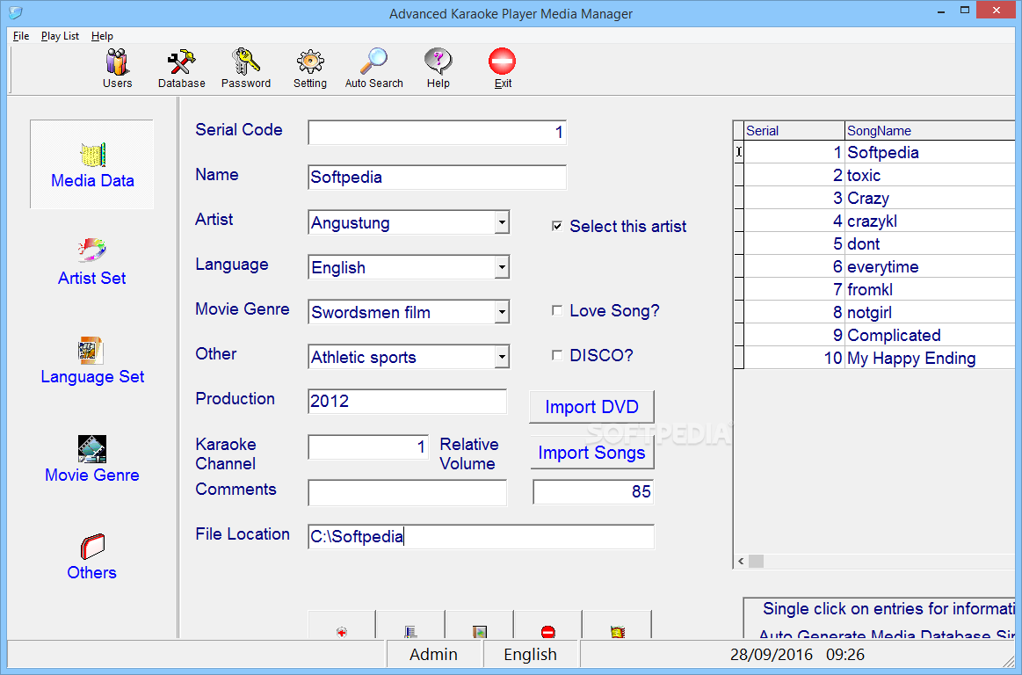The width and height of the screenshot is (1022, 675).
Task: Select song row 'everytime'
Action: (x=880, y=266)
